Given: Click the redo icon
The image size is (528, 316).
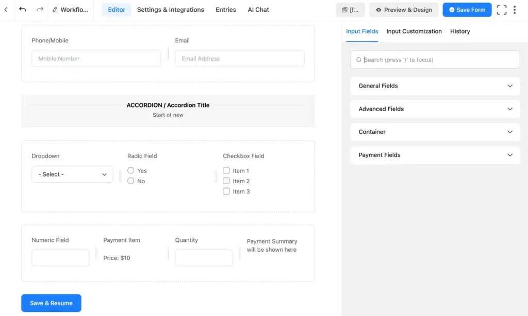Looking at the screenshot, I should tap(40, 9).
